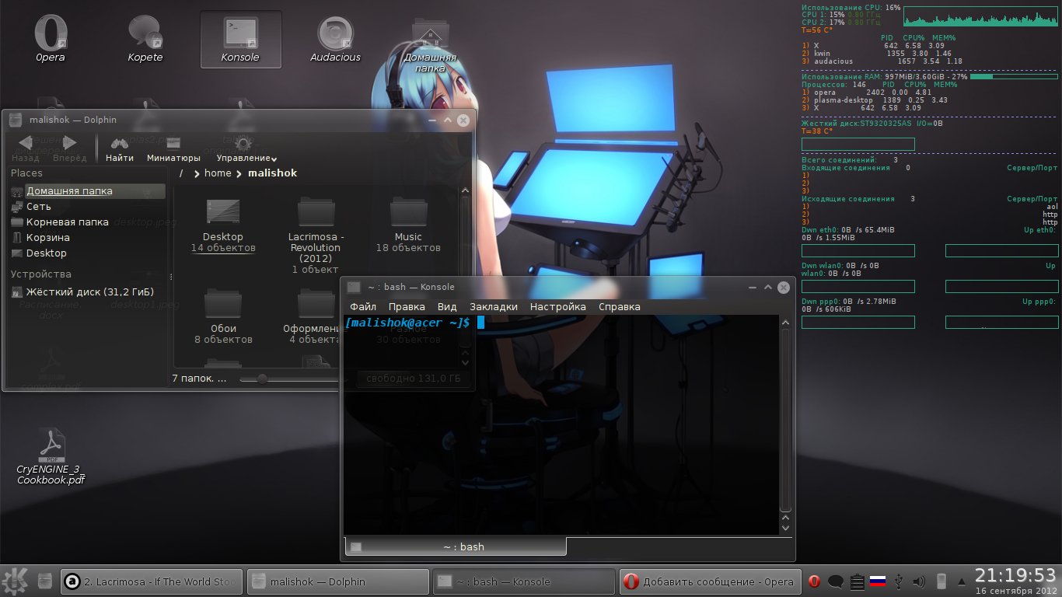Open the Opera desktop shortcut

point(51,39)
